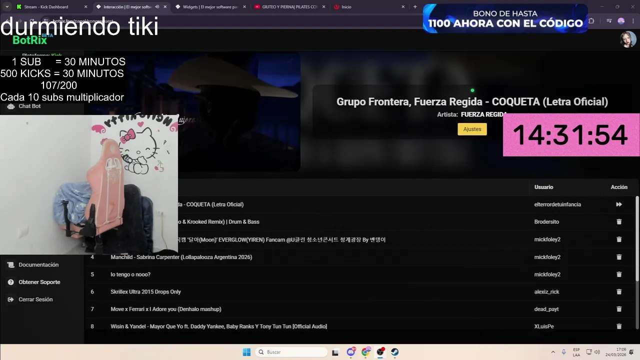Click the username elterrordetuinfancia
This screenshot has width=640, height=360.
(x=557, y=204)
